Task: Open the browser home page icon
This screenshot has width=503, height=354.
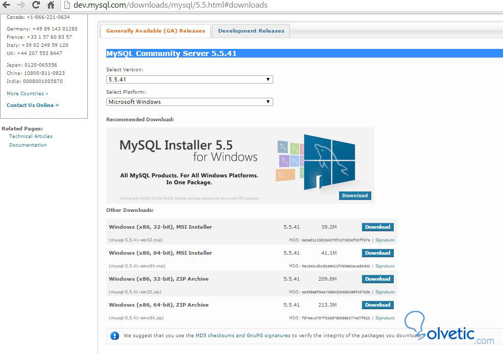Action: (x=51, y=5)
